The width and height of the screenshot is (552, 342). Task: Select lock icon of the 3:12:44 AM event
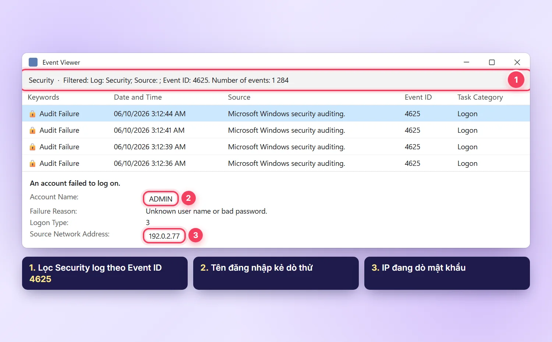(32, 114)
